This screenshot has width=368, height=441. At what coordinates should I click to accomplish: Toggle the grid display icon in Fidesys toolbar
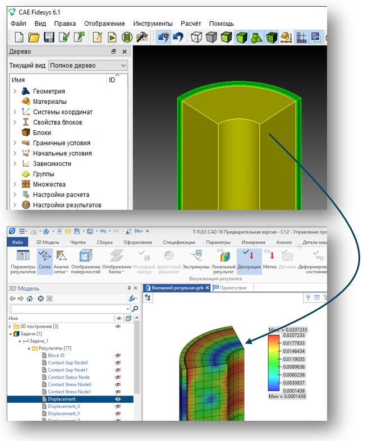click(301, 37)
